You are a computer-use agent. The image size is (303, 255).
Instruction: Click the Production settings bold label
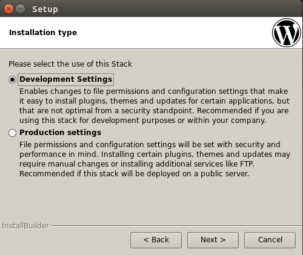(60, 133)
